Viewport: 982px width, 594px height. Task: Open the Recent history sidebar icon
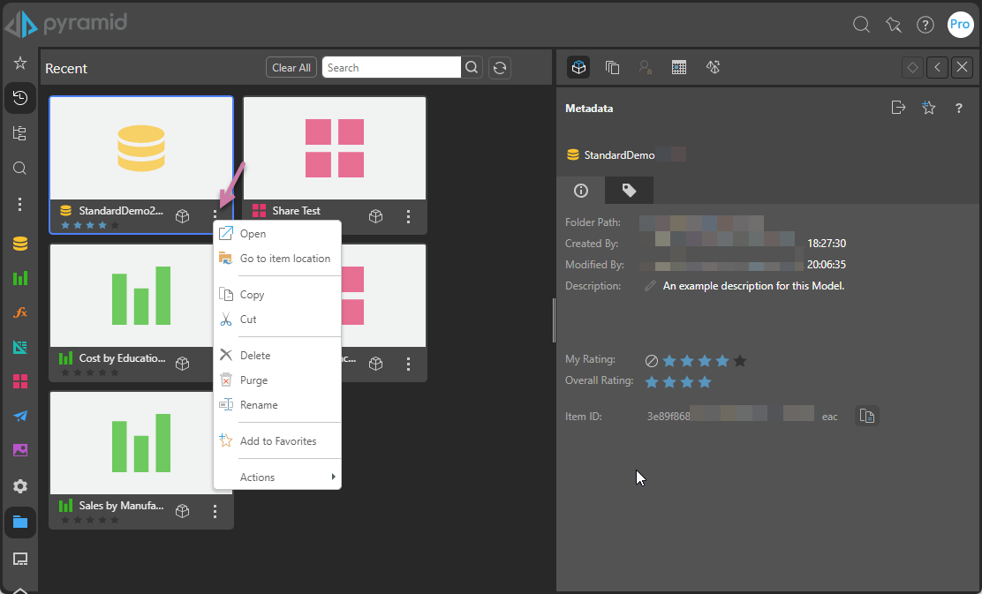(20, 98)
